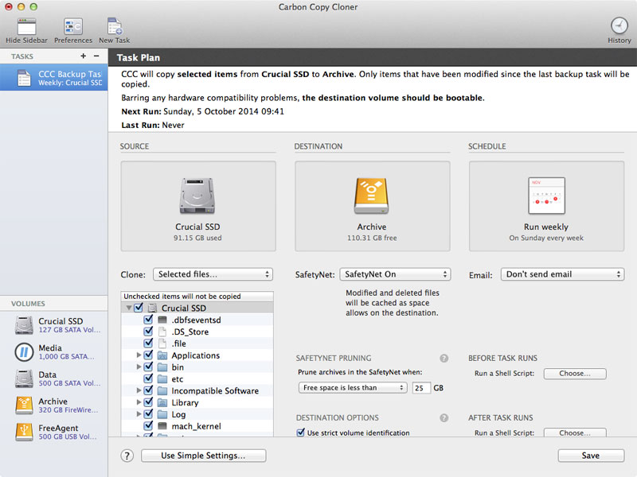Open the History panel
The height and width of the screenshot is (477, 637).
(x=619, y=25)
